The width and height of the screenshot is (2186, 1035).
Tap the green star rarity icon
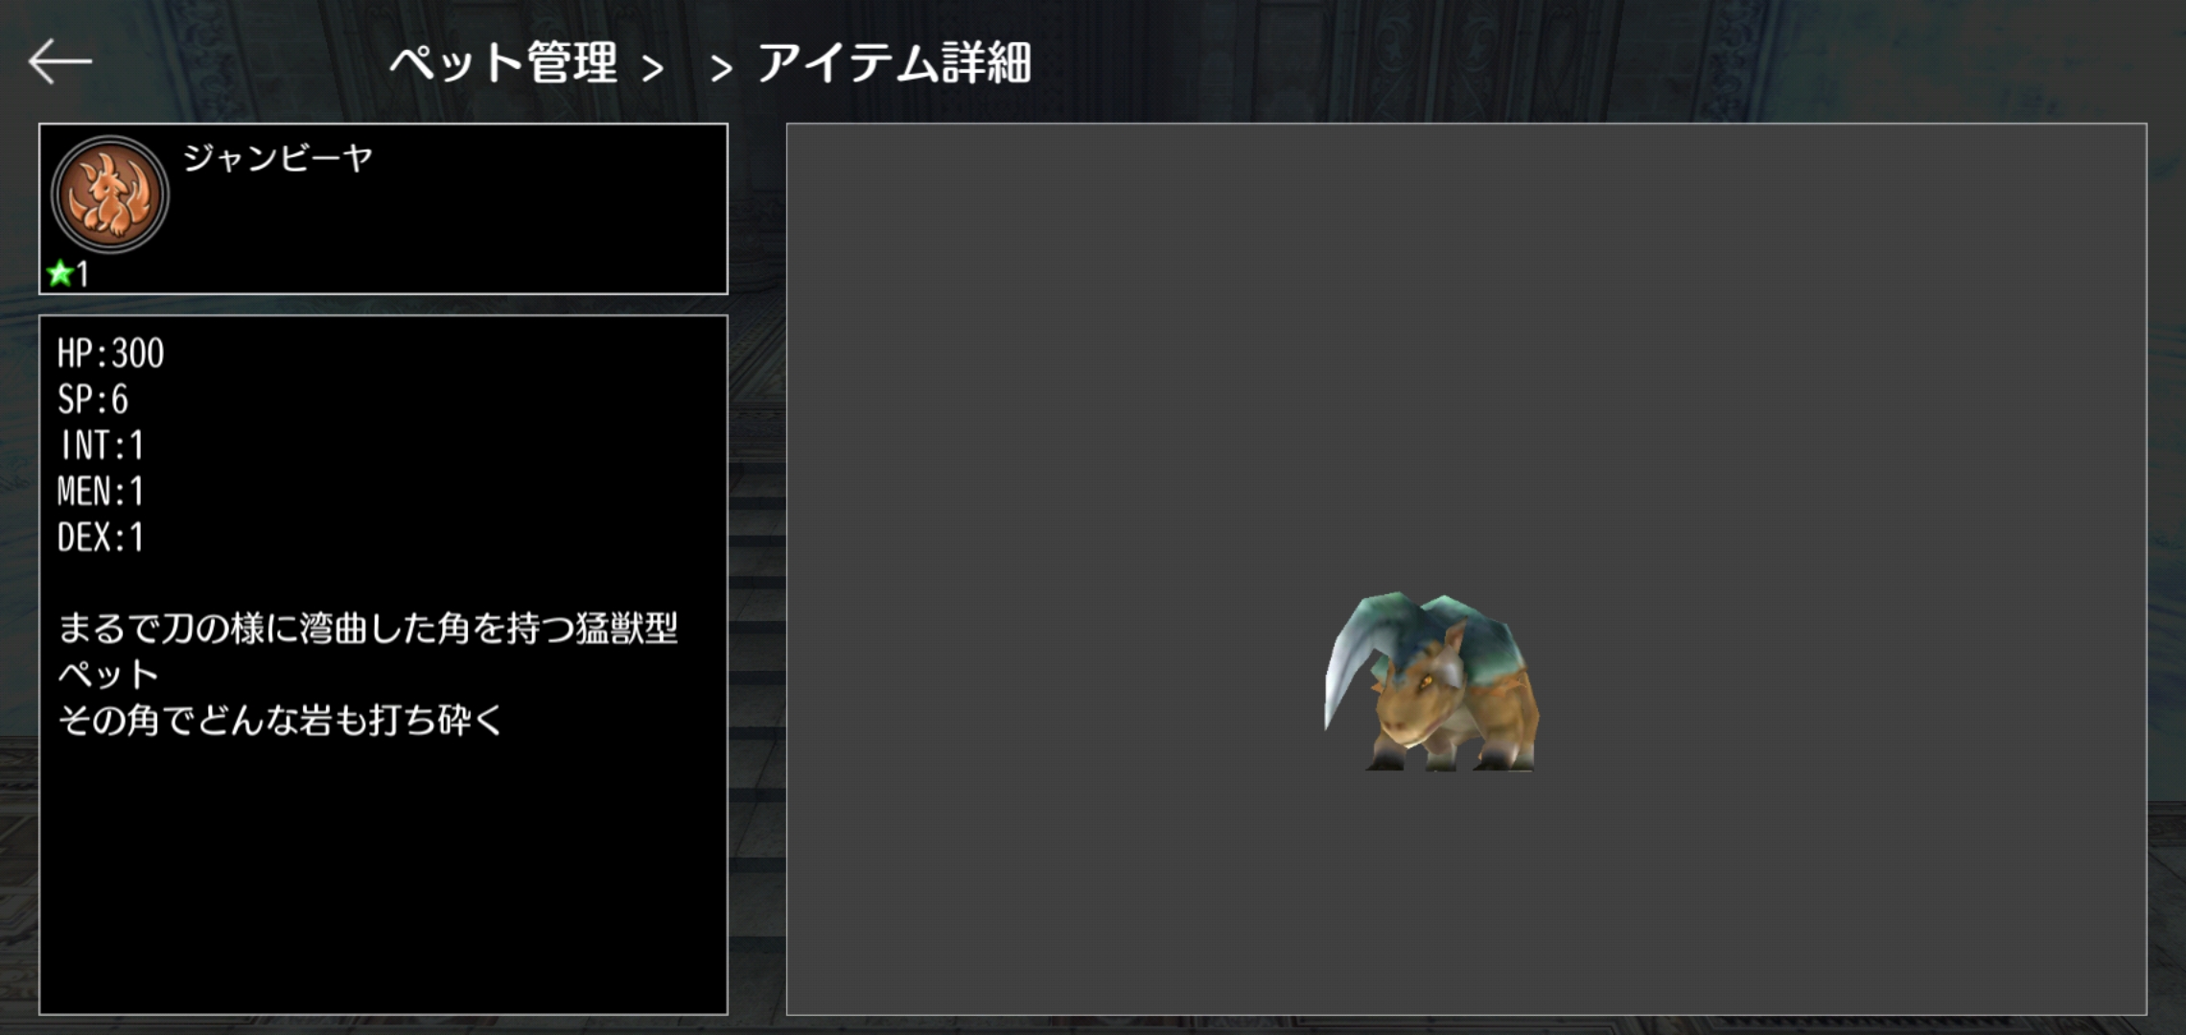tap(60, 274)
